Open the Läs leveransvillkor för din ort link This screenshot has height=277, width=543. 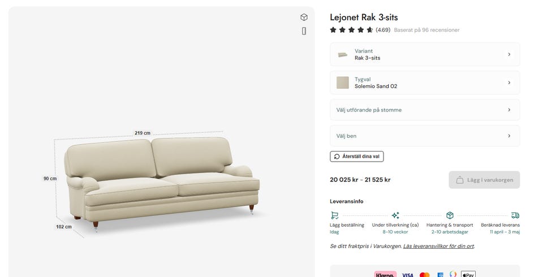(438, 246)
